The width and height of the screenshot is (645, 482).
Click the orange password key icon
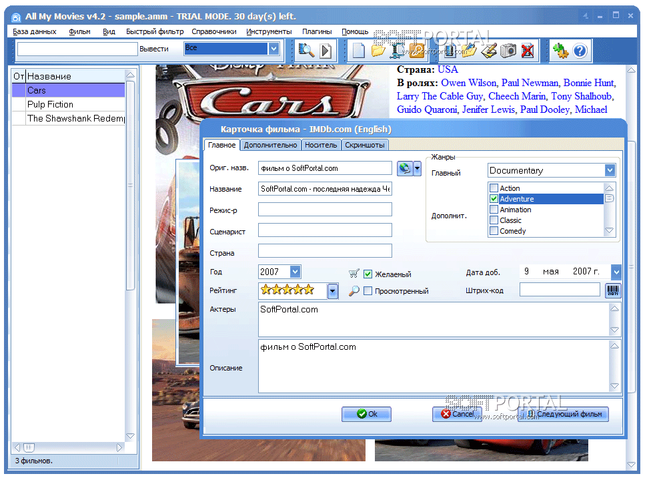click(x=417, y=51)
